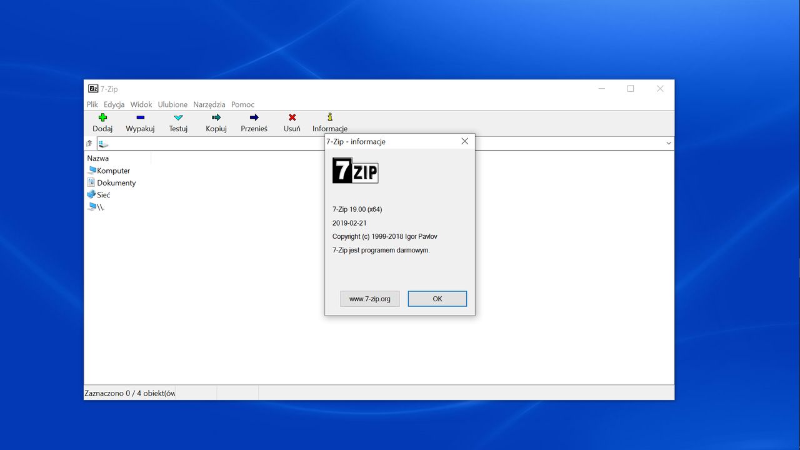Click the 7-Zip title bar icon
Viewport: 800px width, 450px height.
(x=93, y=89)
